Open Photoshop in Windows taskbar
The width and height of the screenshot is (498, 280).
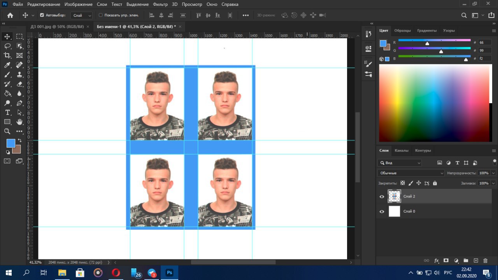[x=169, y=273]
